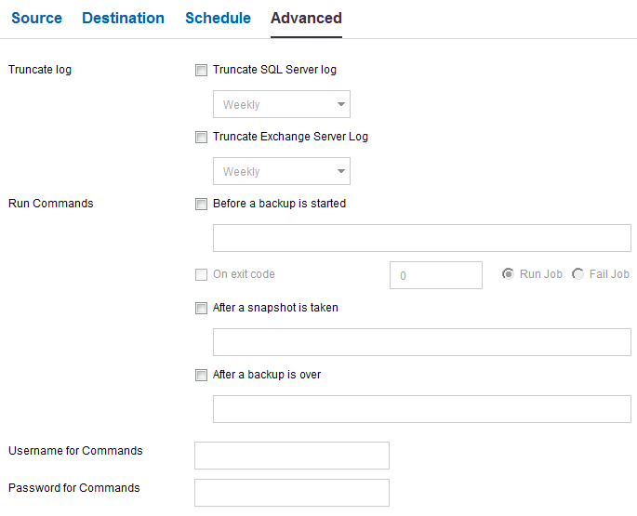
Task: Toggle the On exit code checkbox
Action: point(201,274)
